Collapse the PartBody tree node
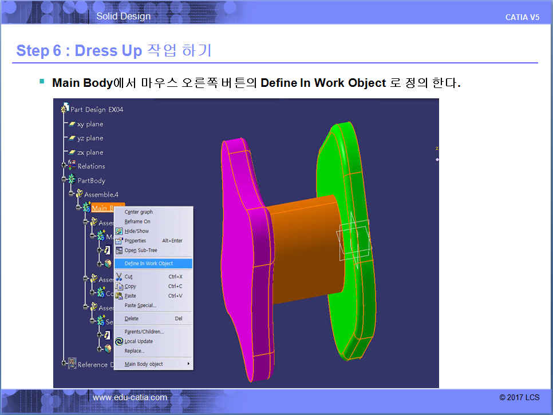Screen dimensions: 553x415 64,180
